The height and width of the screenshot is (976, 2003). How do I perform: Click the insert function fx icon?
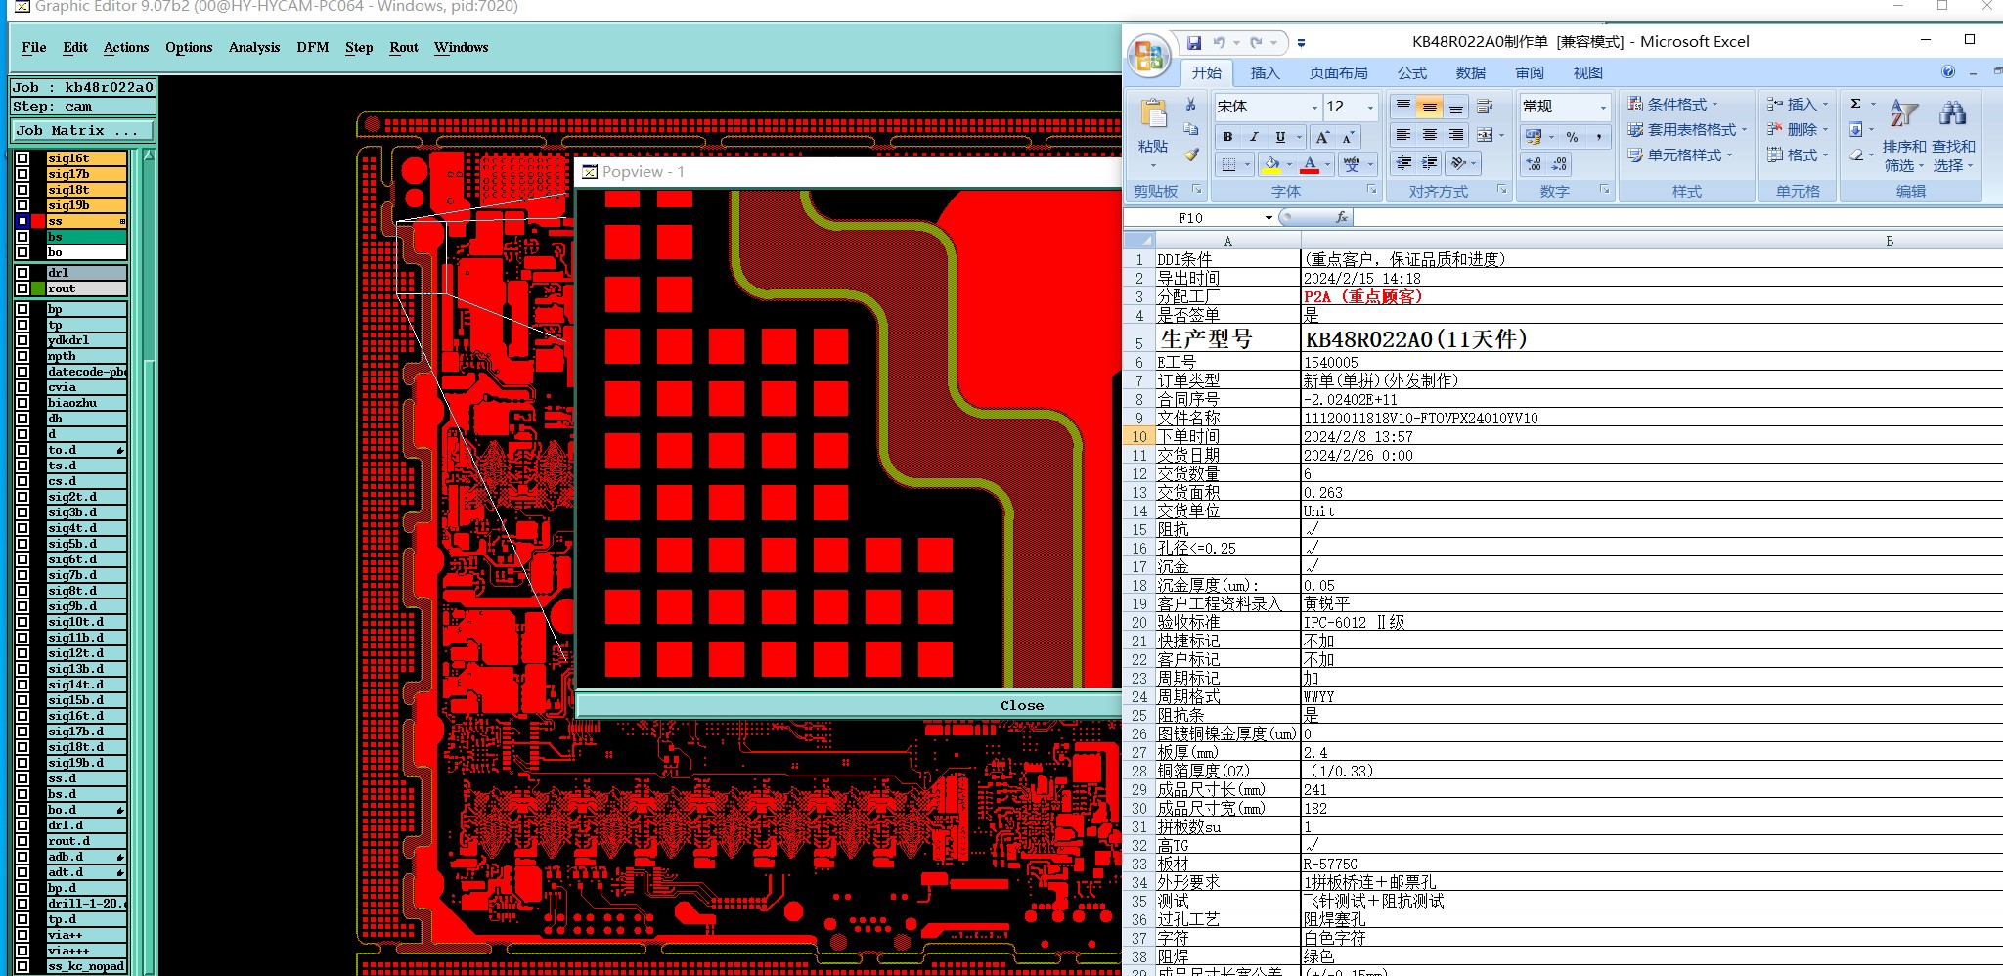tap(1342, 217)
